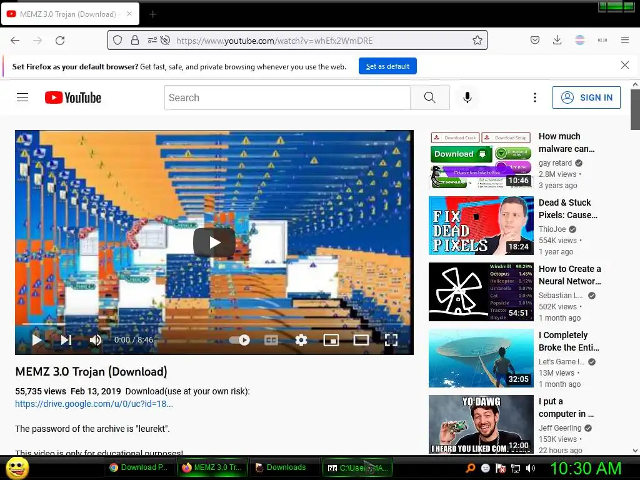The width and height of the screenshot is (640, 480).
Task: Open the drive.google.com download link
Action: pyautogui.click(x=94, y=404)
